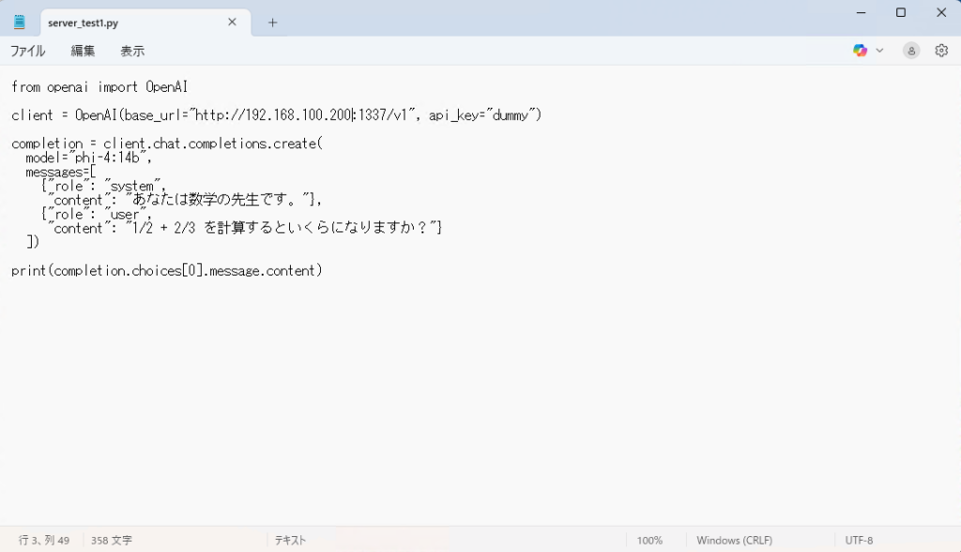961x552 pixels.
Task: Close the server_test1.py tab
Action: tap(233, 22)
